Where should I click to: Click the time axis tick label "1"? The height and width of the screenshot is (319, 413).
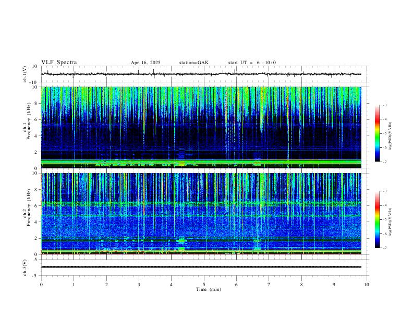pyautogui.click(x=74, y=285)
